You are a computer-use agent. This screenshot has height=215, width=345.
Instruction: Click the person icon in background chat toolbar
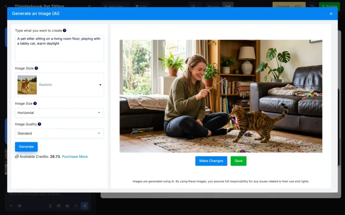(x=50, y=206)
